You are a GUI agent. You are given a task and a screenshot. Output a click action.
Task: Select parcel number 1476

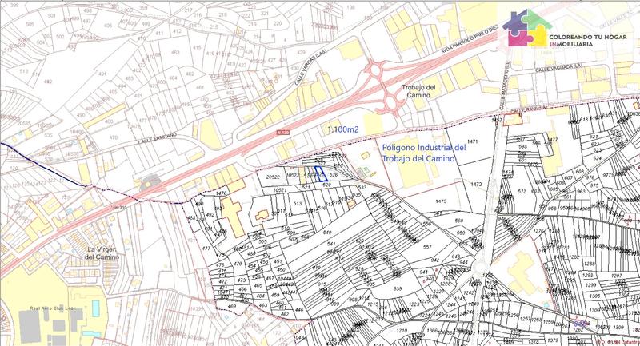[x=222, y=193]
